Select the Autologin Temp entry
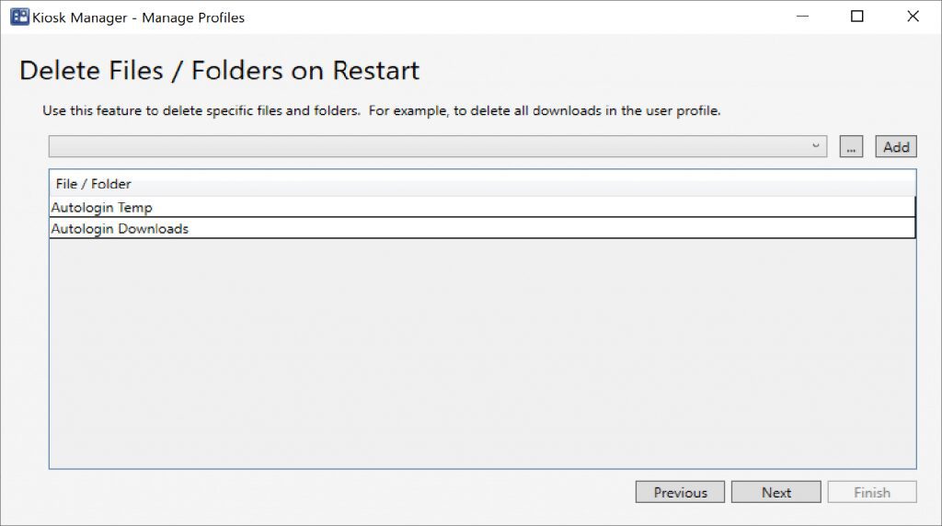Screen dimensions: 942x526 (102, 208)
